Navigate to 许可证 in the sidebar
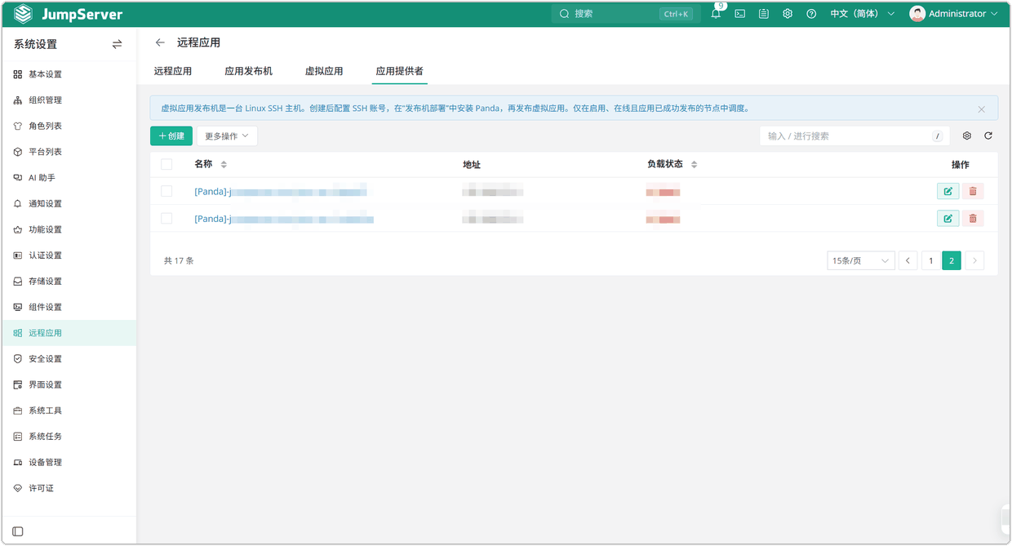This screenshot has width=1012, height=546. click(x=69, y=488)
